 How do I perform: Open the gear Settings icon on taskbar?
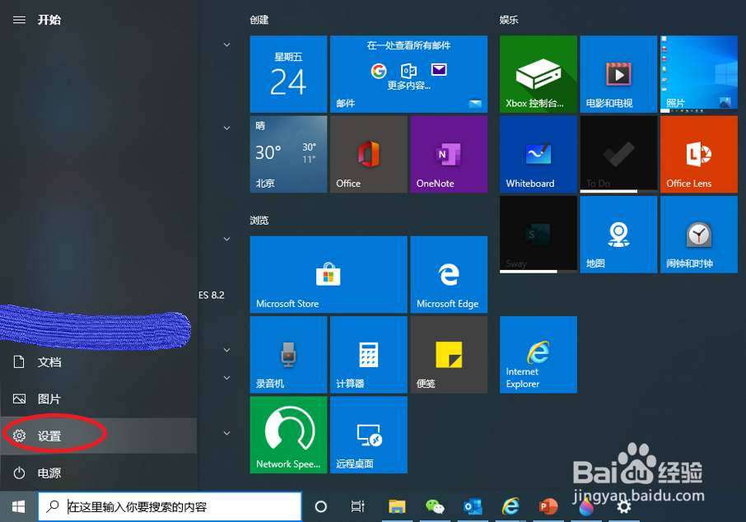(x=624, y=507)
